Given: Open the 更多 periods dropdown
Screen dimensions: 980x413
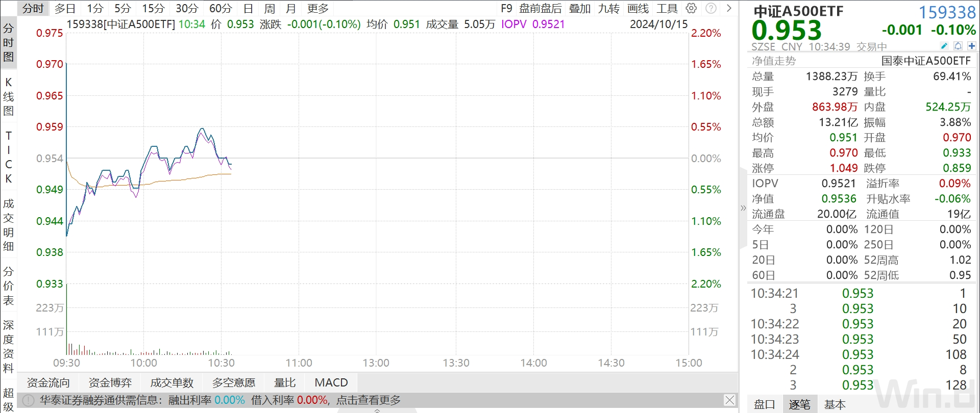Looking at the screenshot, I should click(318, 8).
